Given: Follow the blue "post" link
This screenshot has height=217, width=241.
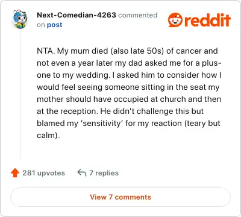Looking at the screenshot, I should click(x=54, y=25).
